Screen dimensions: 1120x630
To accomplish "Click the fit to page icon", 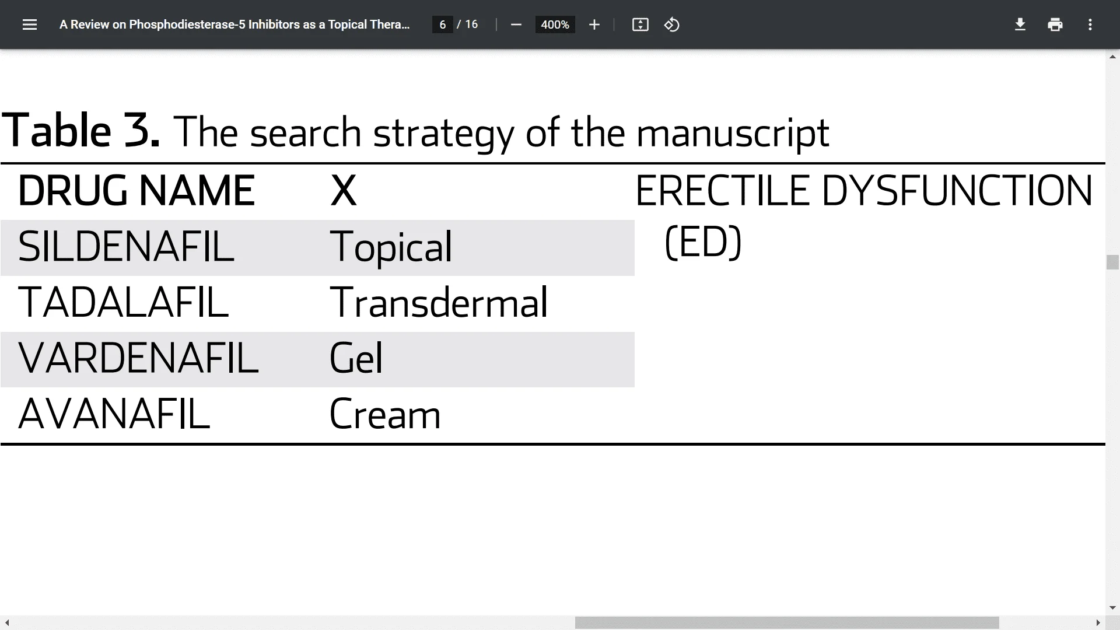I will point(640,24).
